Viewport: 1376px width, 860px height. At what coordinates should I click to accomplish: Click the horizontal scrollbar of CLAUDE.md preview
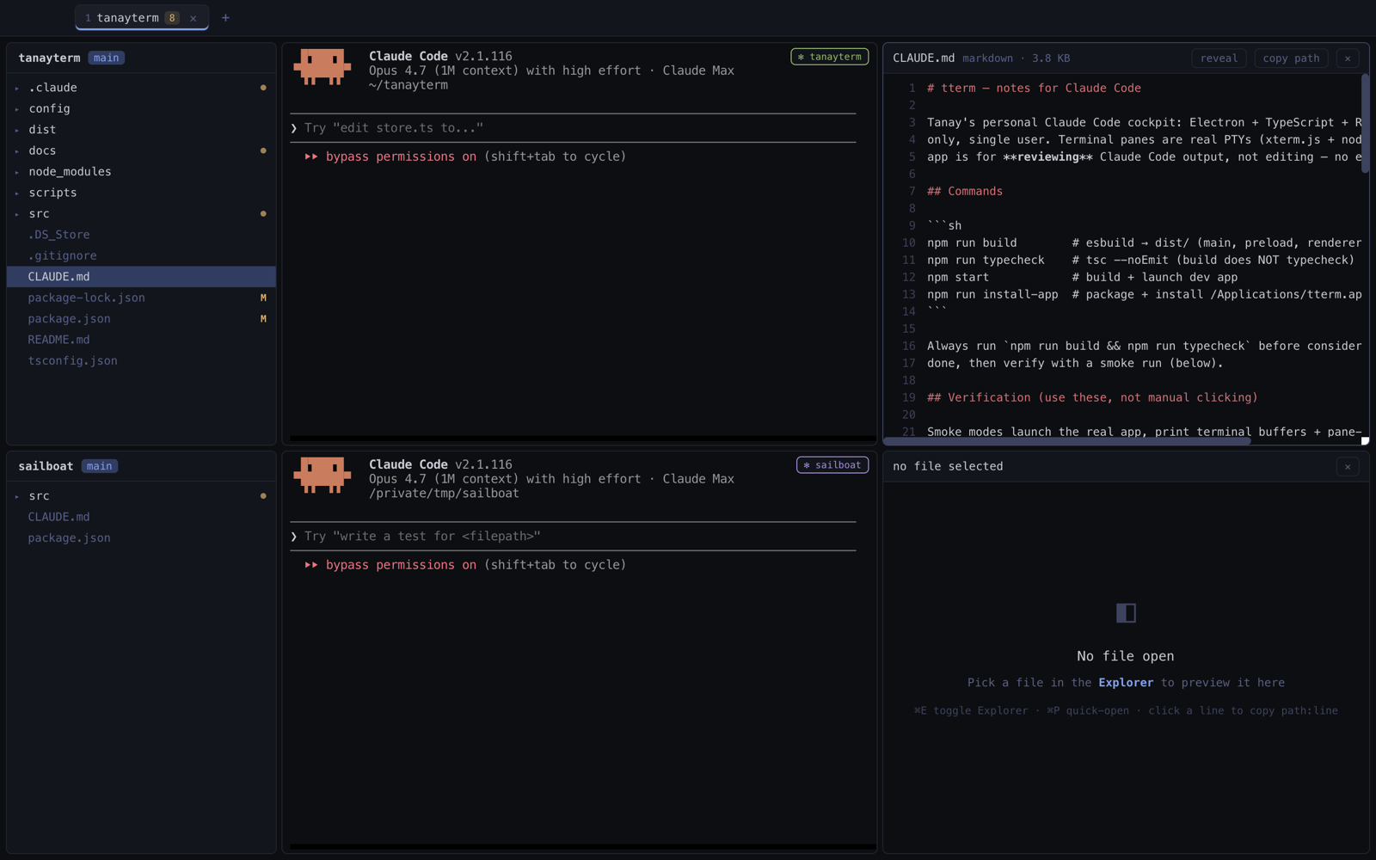click(1066, 440)
